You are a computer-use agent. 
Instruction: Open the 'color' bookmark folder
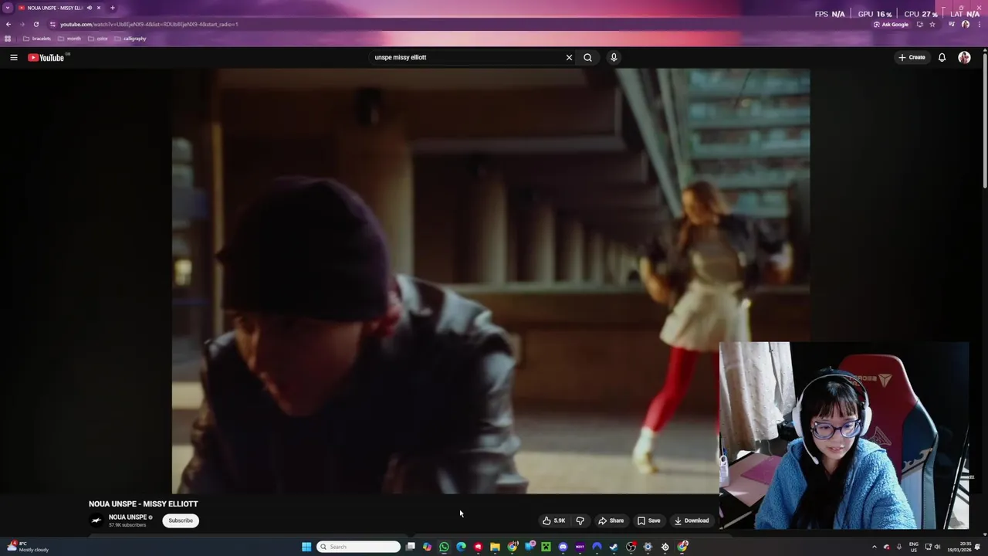(x=98, y=39)
